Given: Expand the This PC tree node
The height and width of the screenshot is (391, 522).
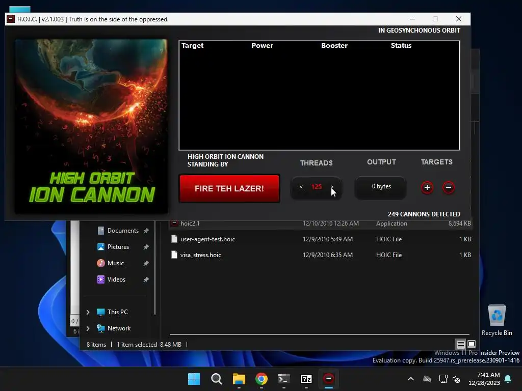Looking at the screenshot, I should point(88,312).
